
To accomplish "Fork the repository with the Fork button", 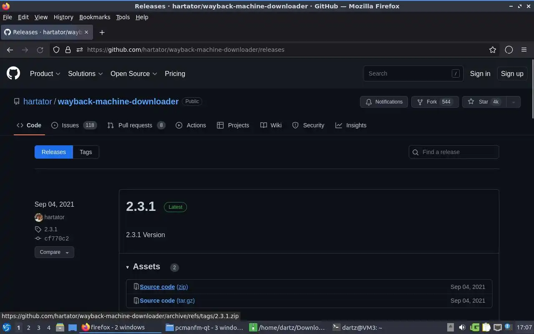I will [x=435, y=102].
